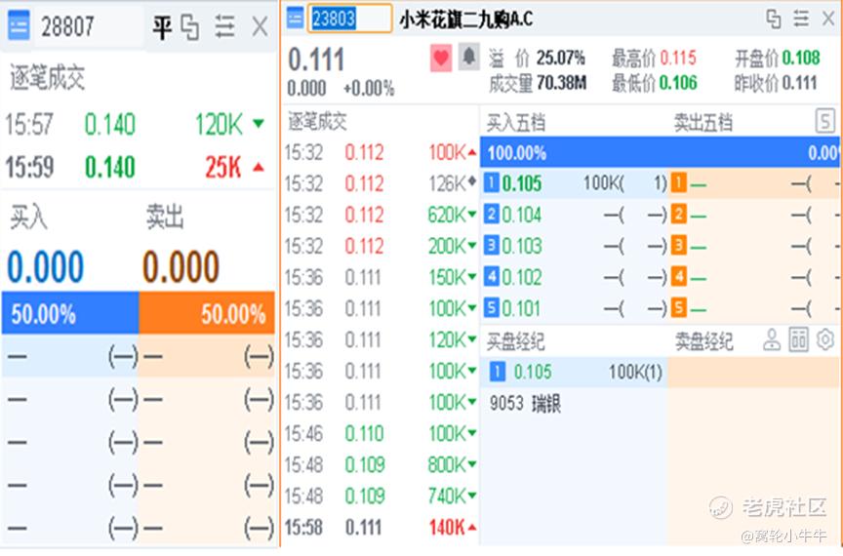The image size is (843, 556).
Task: Open the layout settings icon in right panel
Action: coord(801,19)
